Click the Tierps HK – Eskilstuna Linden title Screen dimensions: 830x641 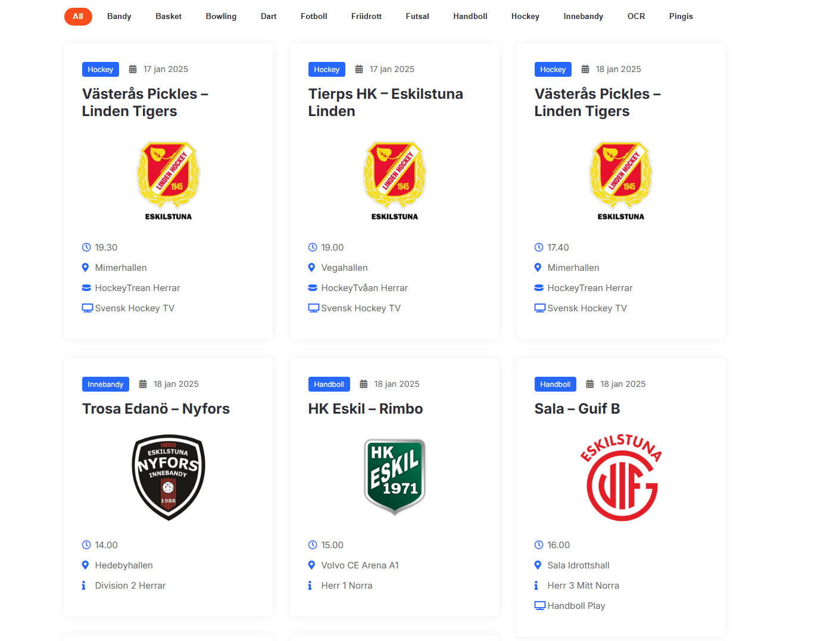pyautogui.click(x=385, y=102)
